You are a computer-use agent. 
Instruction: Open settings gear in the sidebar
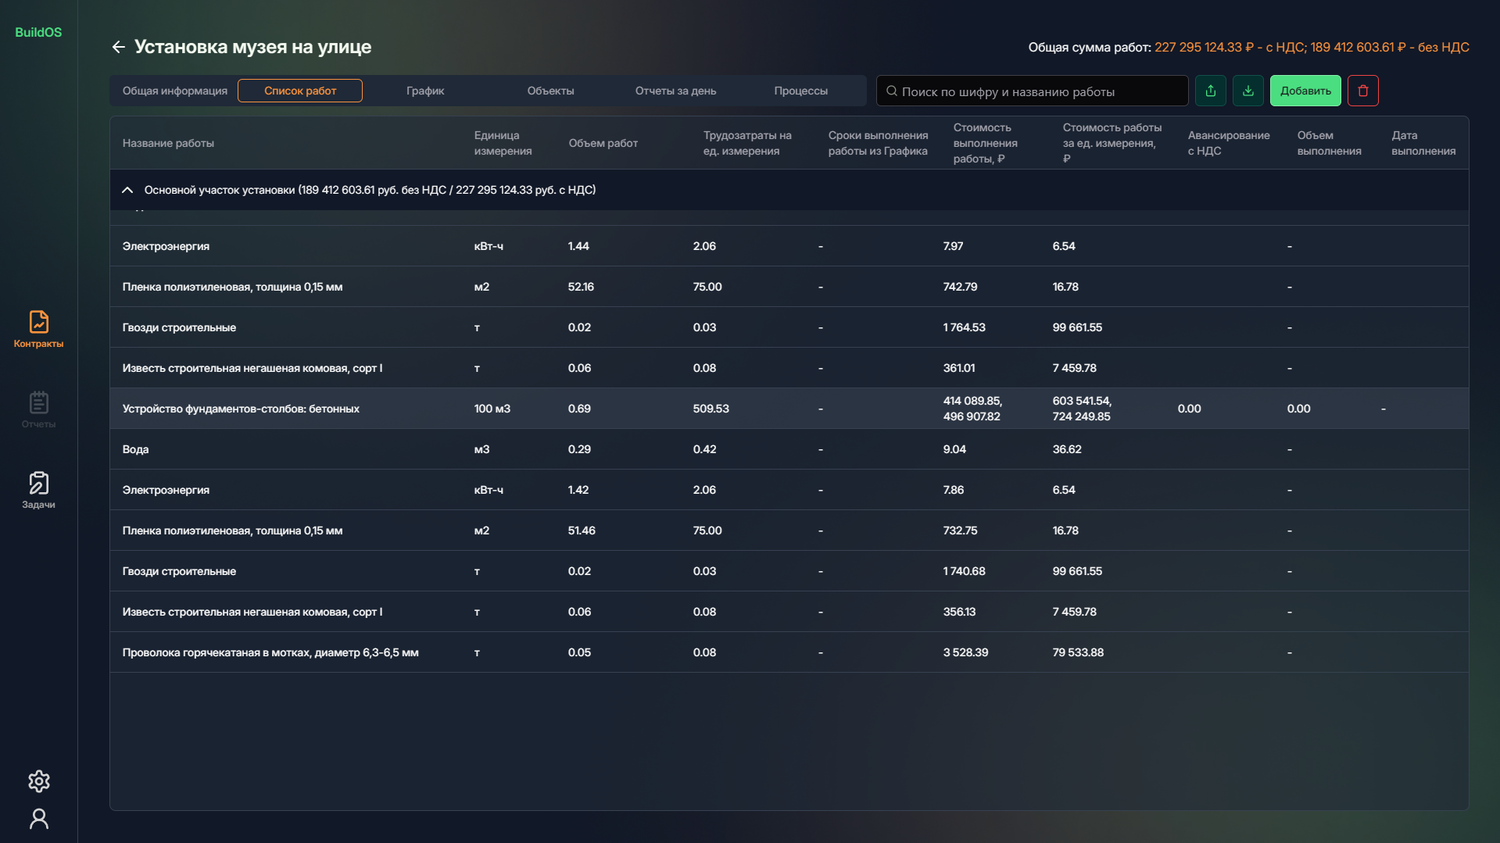[x=38, y=780]
